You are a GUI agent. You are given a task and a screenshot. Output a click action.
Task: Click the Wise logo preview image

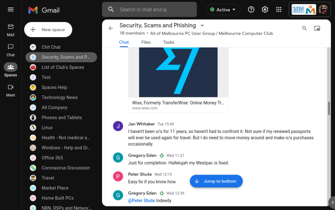click(x=178, y=72)
